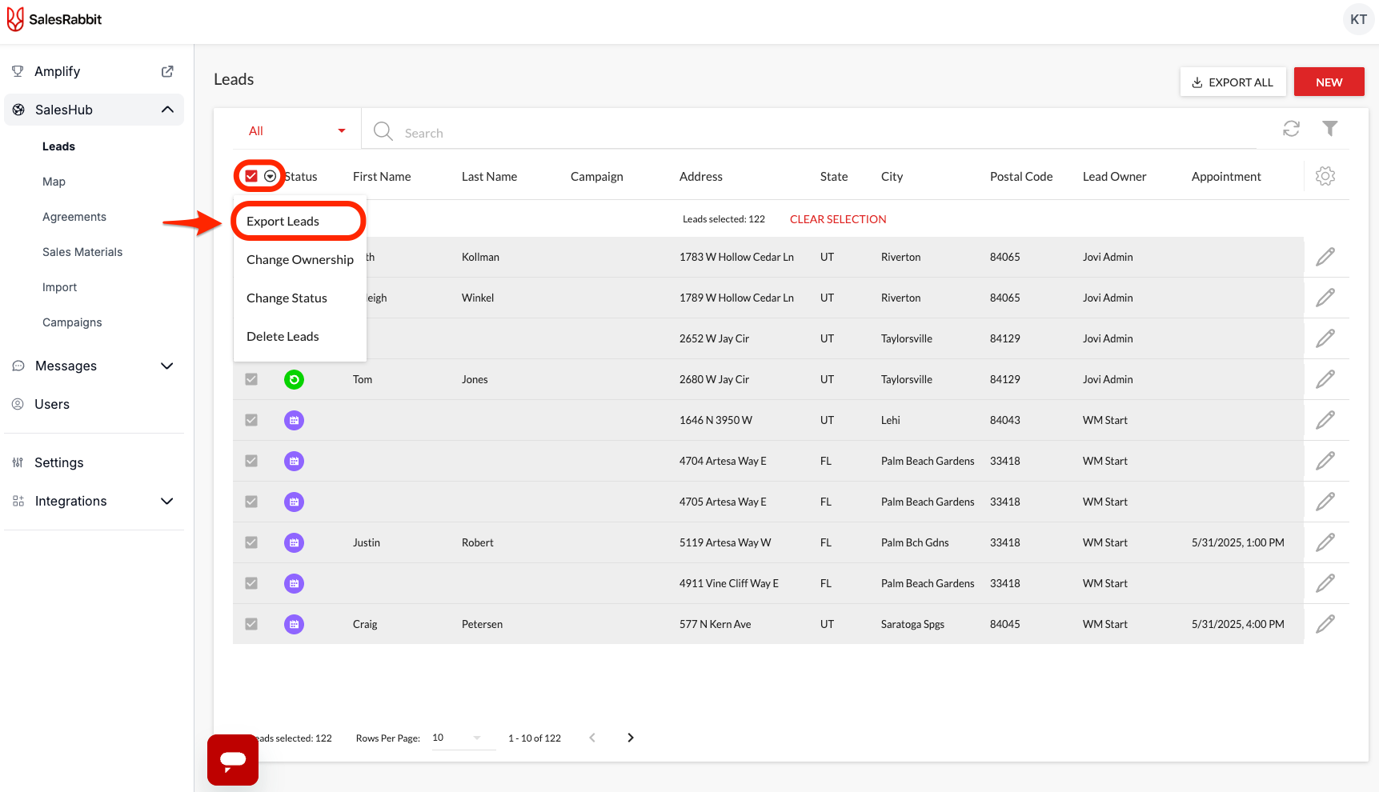Uncheck the 4704 Artesa Way E row

(x=251, y=461)
